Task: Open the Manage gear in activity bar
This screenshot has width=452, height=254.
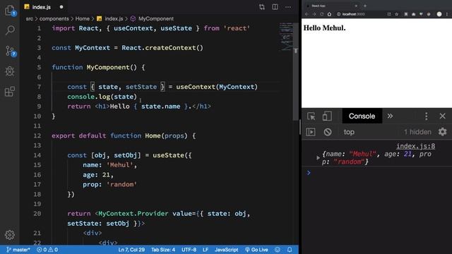Action: pyautogui.click(x=10, y=235)
